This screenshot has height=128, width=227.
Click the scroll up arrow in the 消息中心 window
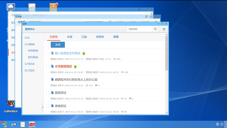pyautogui.click(x=151, y=14)
